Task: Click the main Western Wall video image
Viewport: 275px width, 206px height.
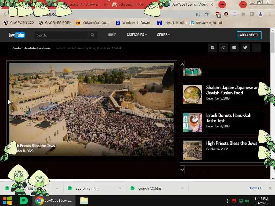Action: point(92,110)
